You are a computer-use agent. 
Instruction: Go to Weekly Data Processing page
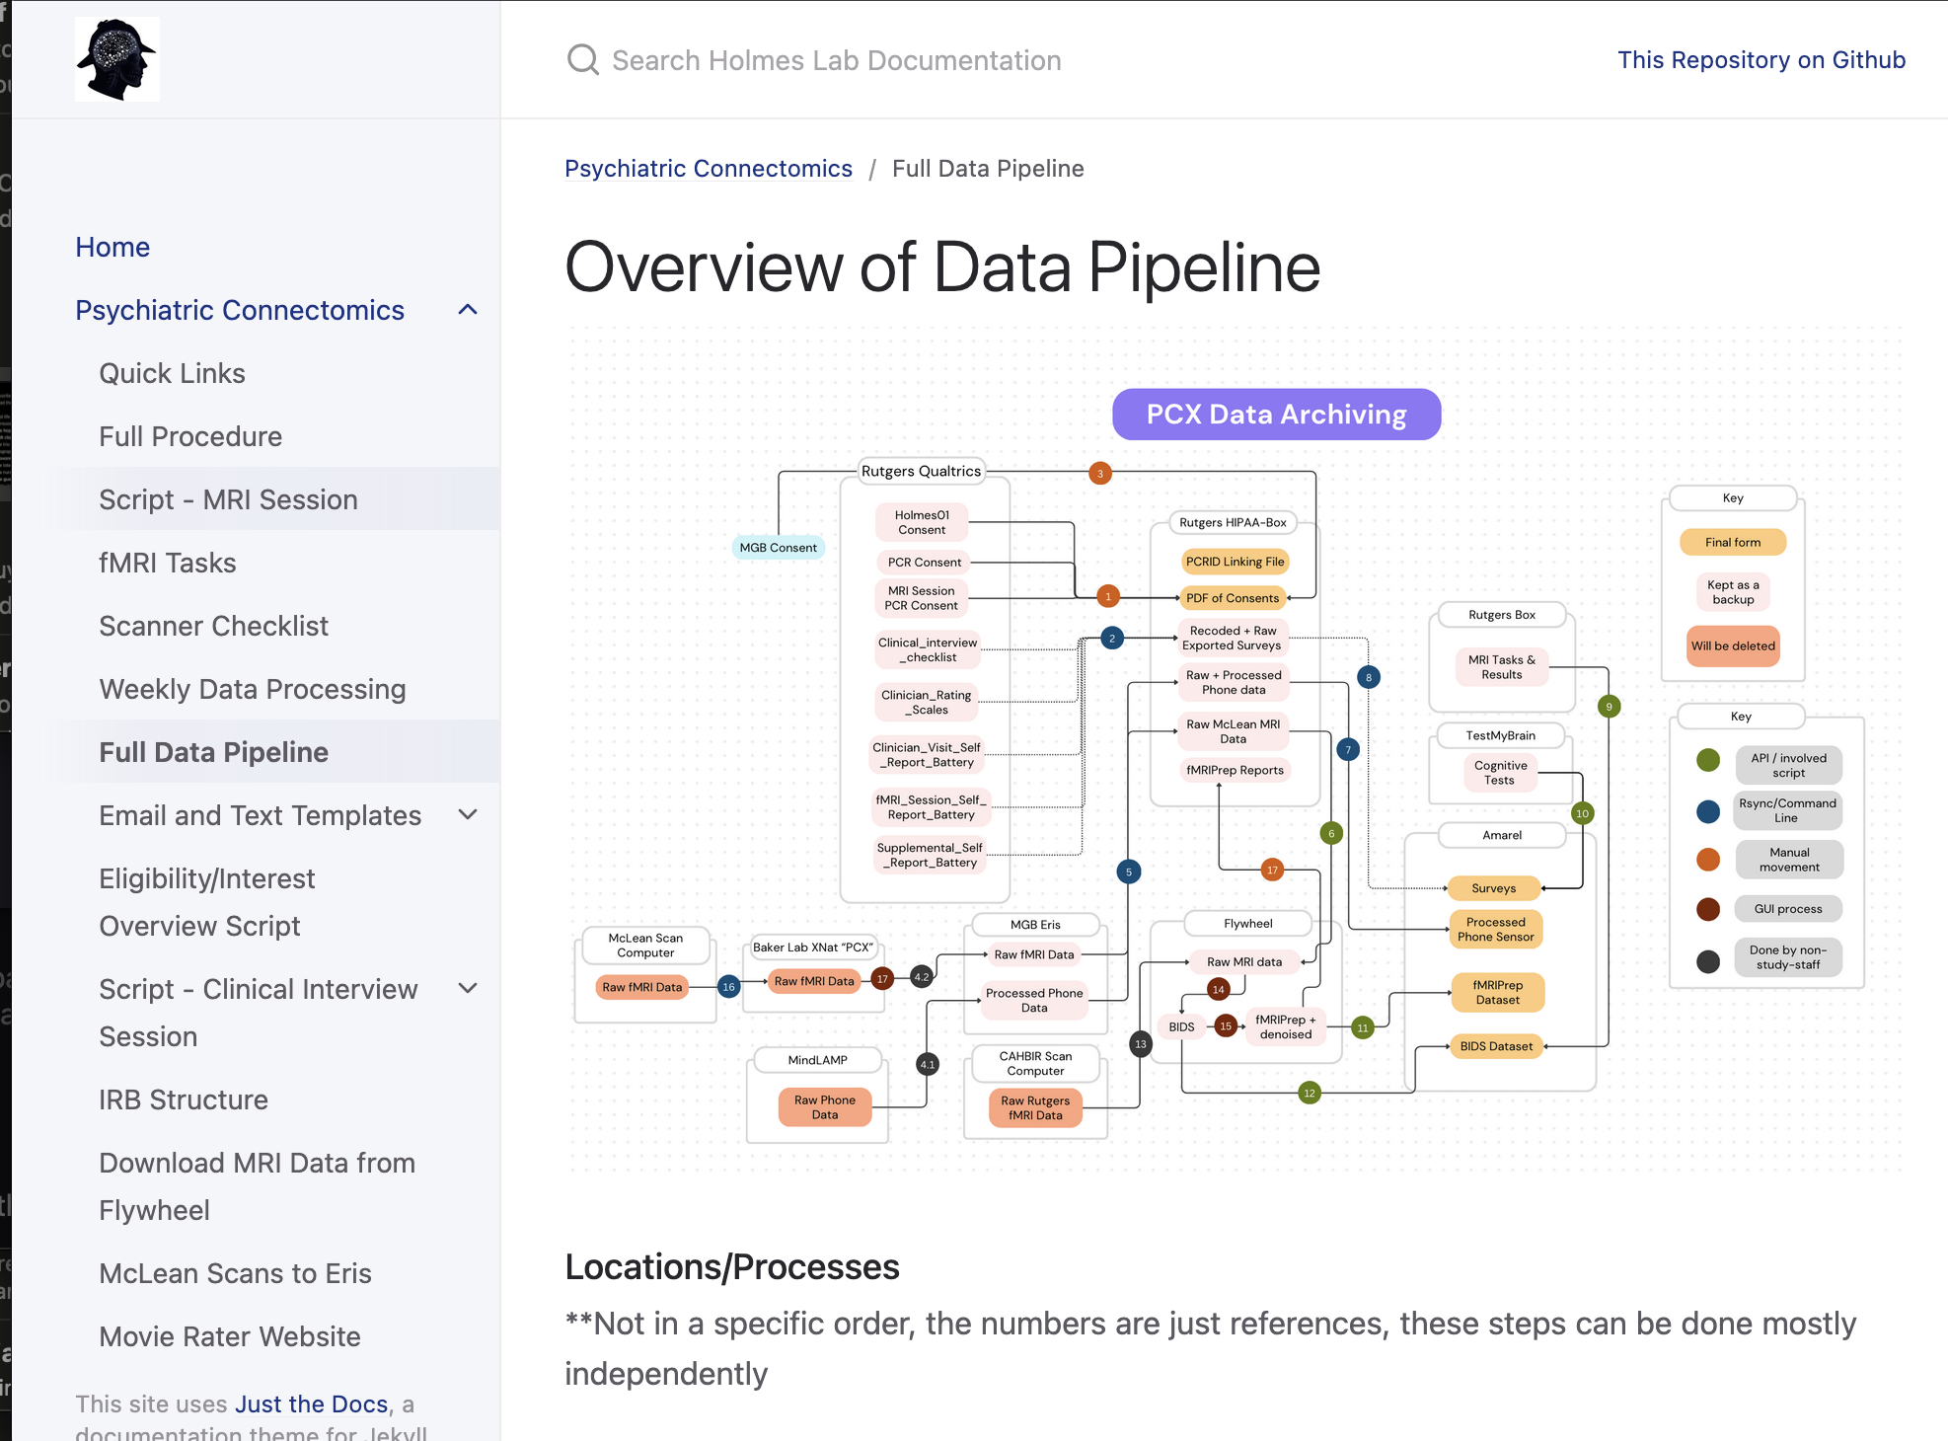tap(253, 689)
